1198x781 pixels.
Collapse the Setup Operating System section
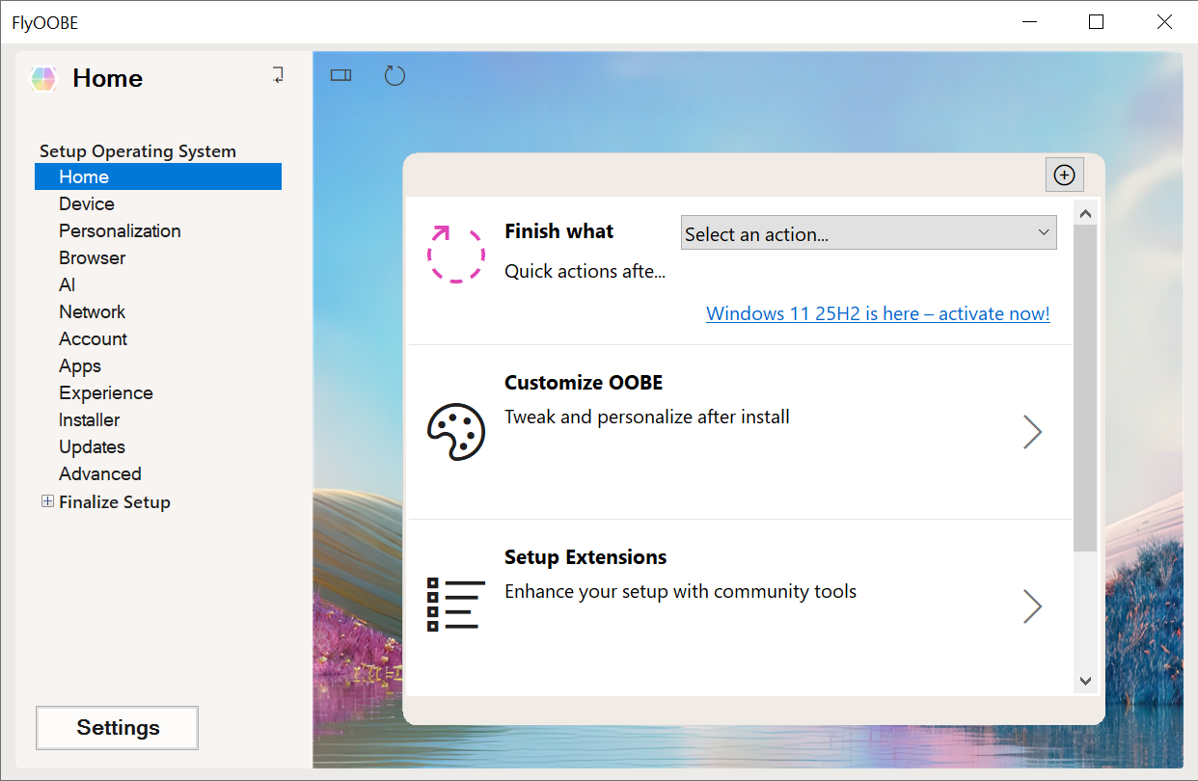pos(137,151)
